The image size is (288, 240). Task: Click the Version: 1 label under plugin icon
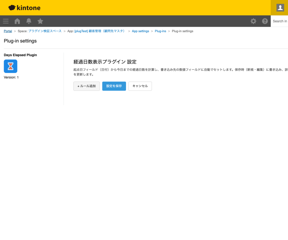click(11, 77)
